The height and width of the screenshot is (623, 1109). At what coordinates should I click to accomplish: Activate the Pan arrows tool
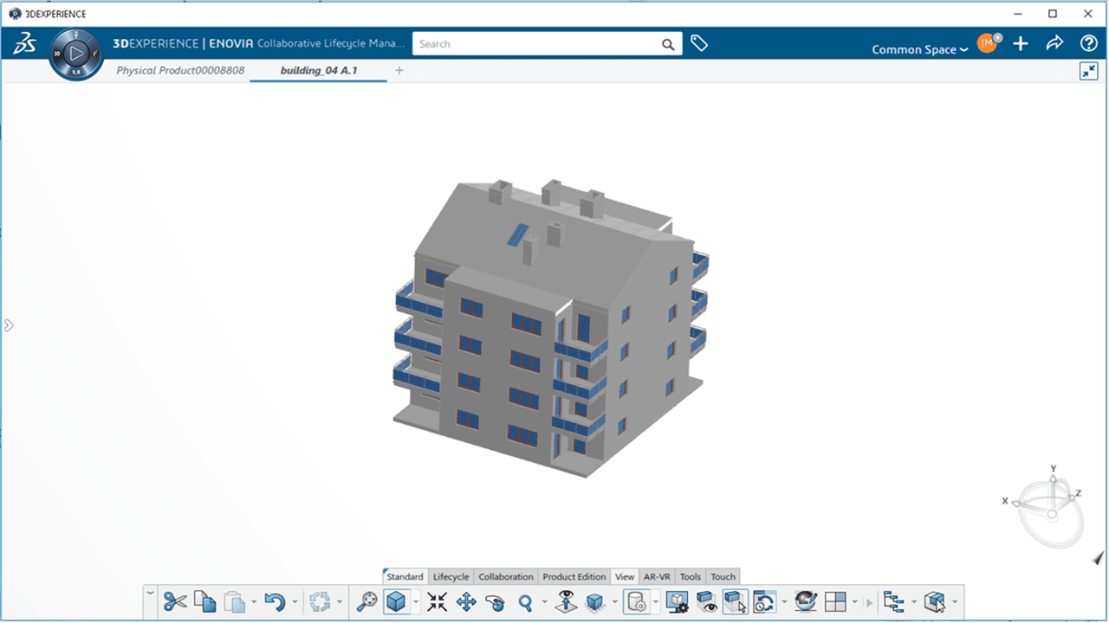(x=466, y=601)
